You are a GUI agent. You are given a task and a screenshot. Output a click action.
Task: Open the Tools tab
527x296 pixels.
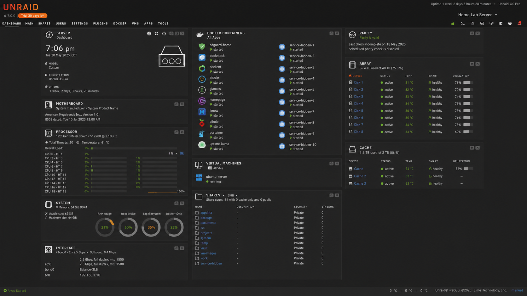pyautogui.click(x=163, y=24)
